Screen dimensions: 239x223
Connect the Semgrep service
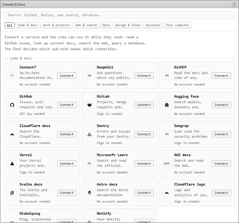tap(221, 134)
